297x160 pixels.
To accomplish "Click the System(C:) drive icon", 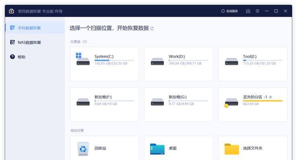I will pos(83,59).
